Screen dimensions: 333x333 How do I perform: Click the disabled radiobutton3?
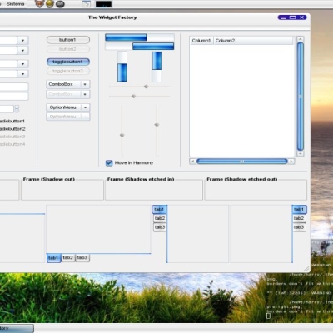pyautogui.click(x=12, y=137)
